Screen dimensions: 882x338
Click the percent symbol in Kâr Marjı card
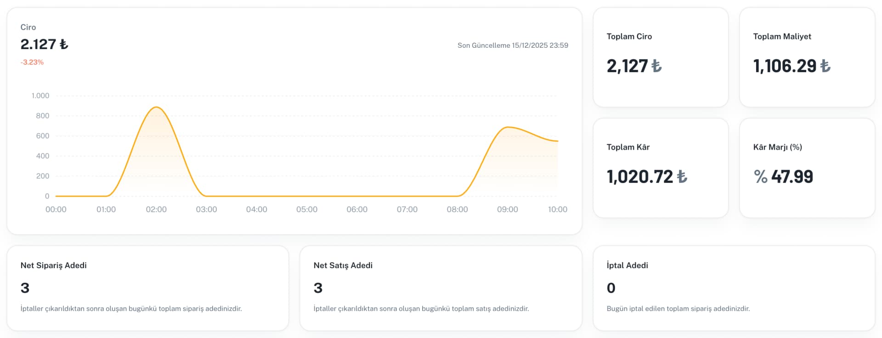761,177
